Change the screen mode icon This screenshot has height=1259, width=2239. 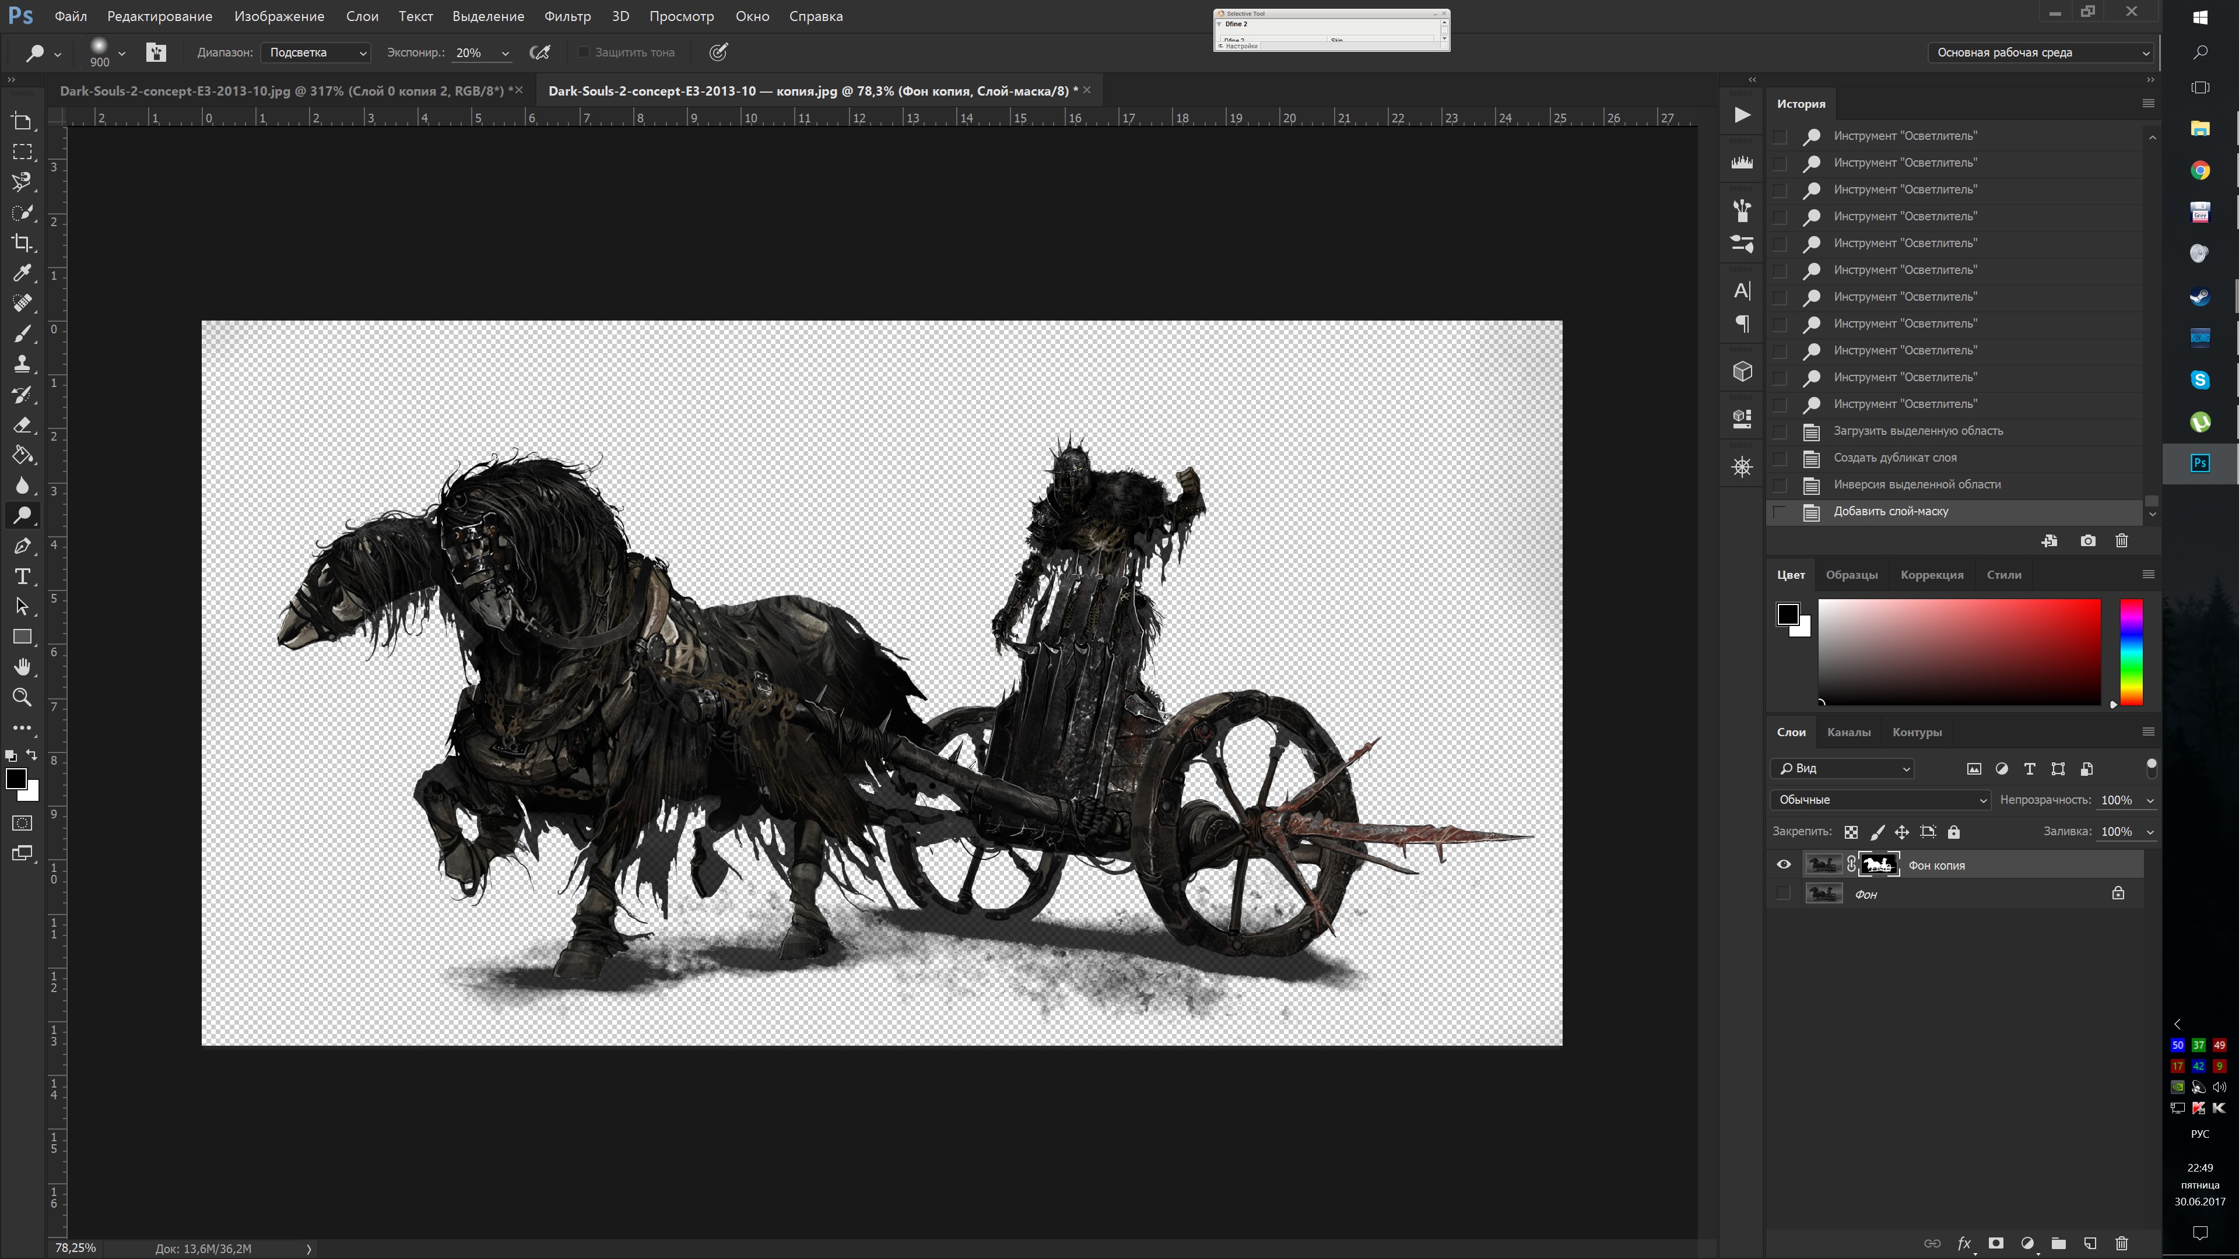(x=23, y=853)
